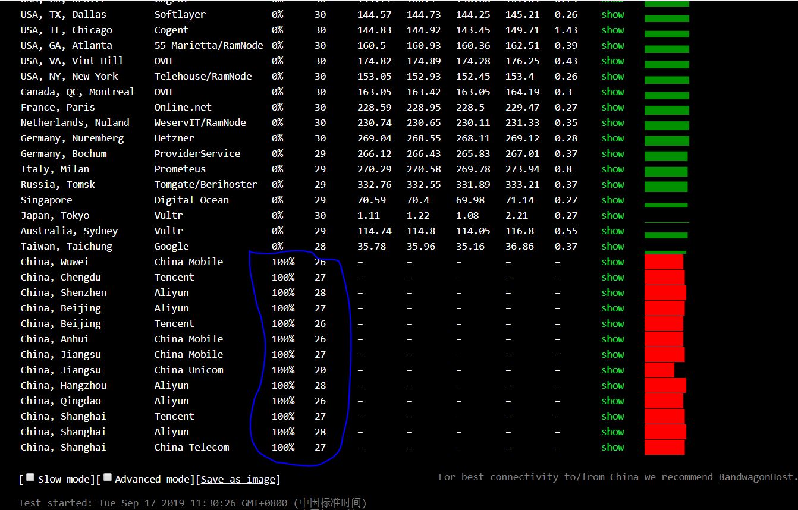Show details for Singapore Digital Ocean row
798x510 pixels.
point(612,200)
